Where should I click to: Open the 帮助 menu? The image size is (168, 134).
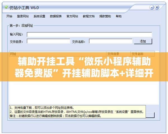[x=119, y=16]
